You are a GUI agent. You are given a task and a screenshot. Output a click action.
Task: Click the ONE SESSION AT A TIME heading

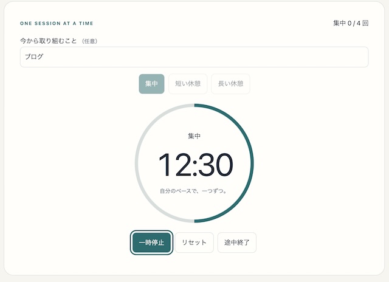(57, 23)
